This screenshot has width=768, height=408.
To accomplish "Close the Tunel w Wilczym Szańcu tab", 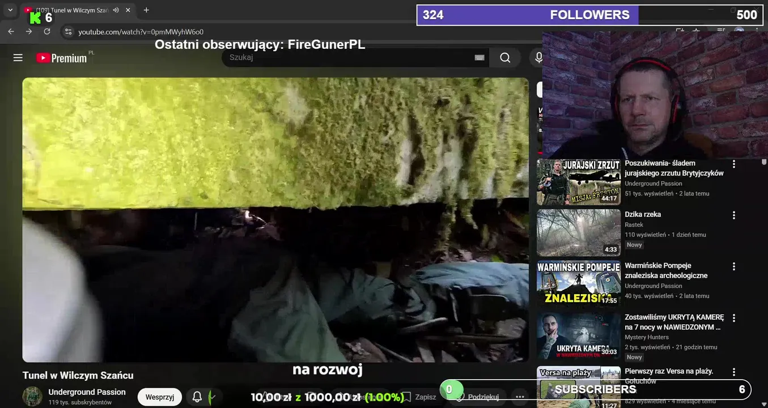I will [x=128, y=10].
